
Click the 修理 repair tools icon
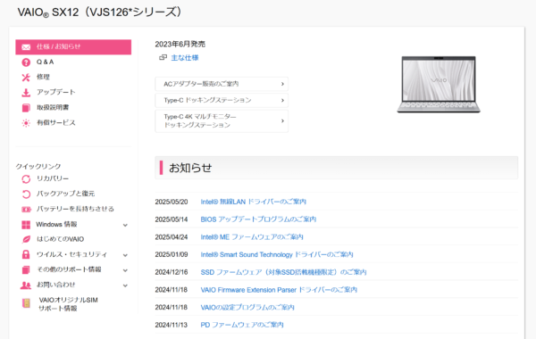26,78
